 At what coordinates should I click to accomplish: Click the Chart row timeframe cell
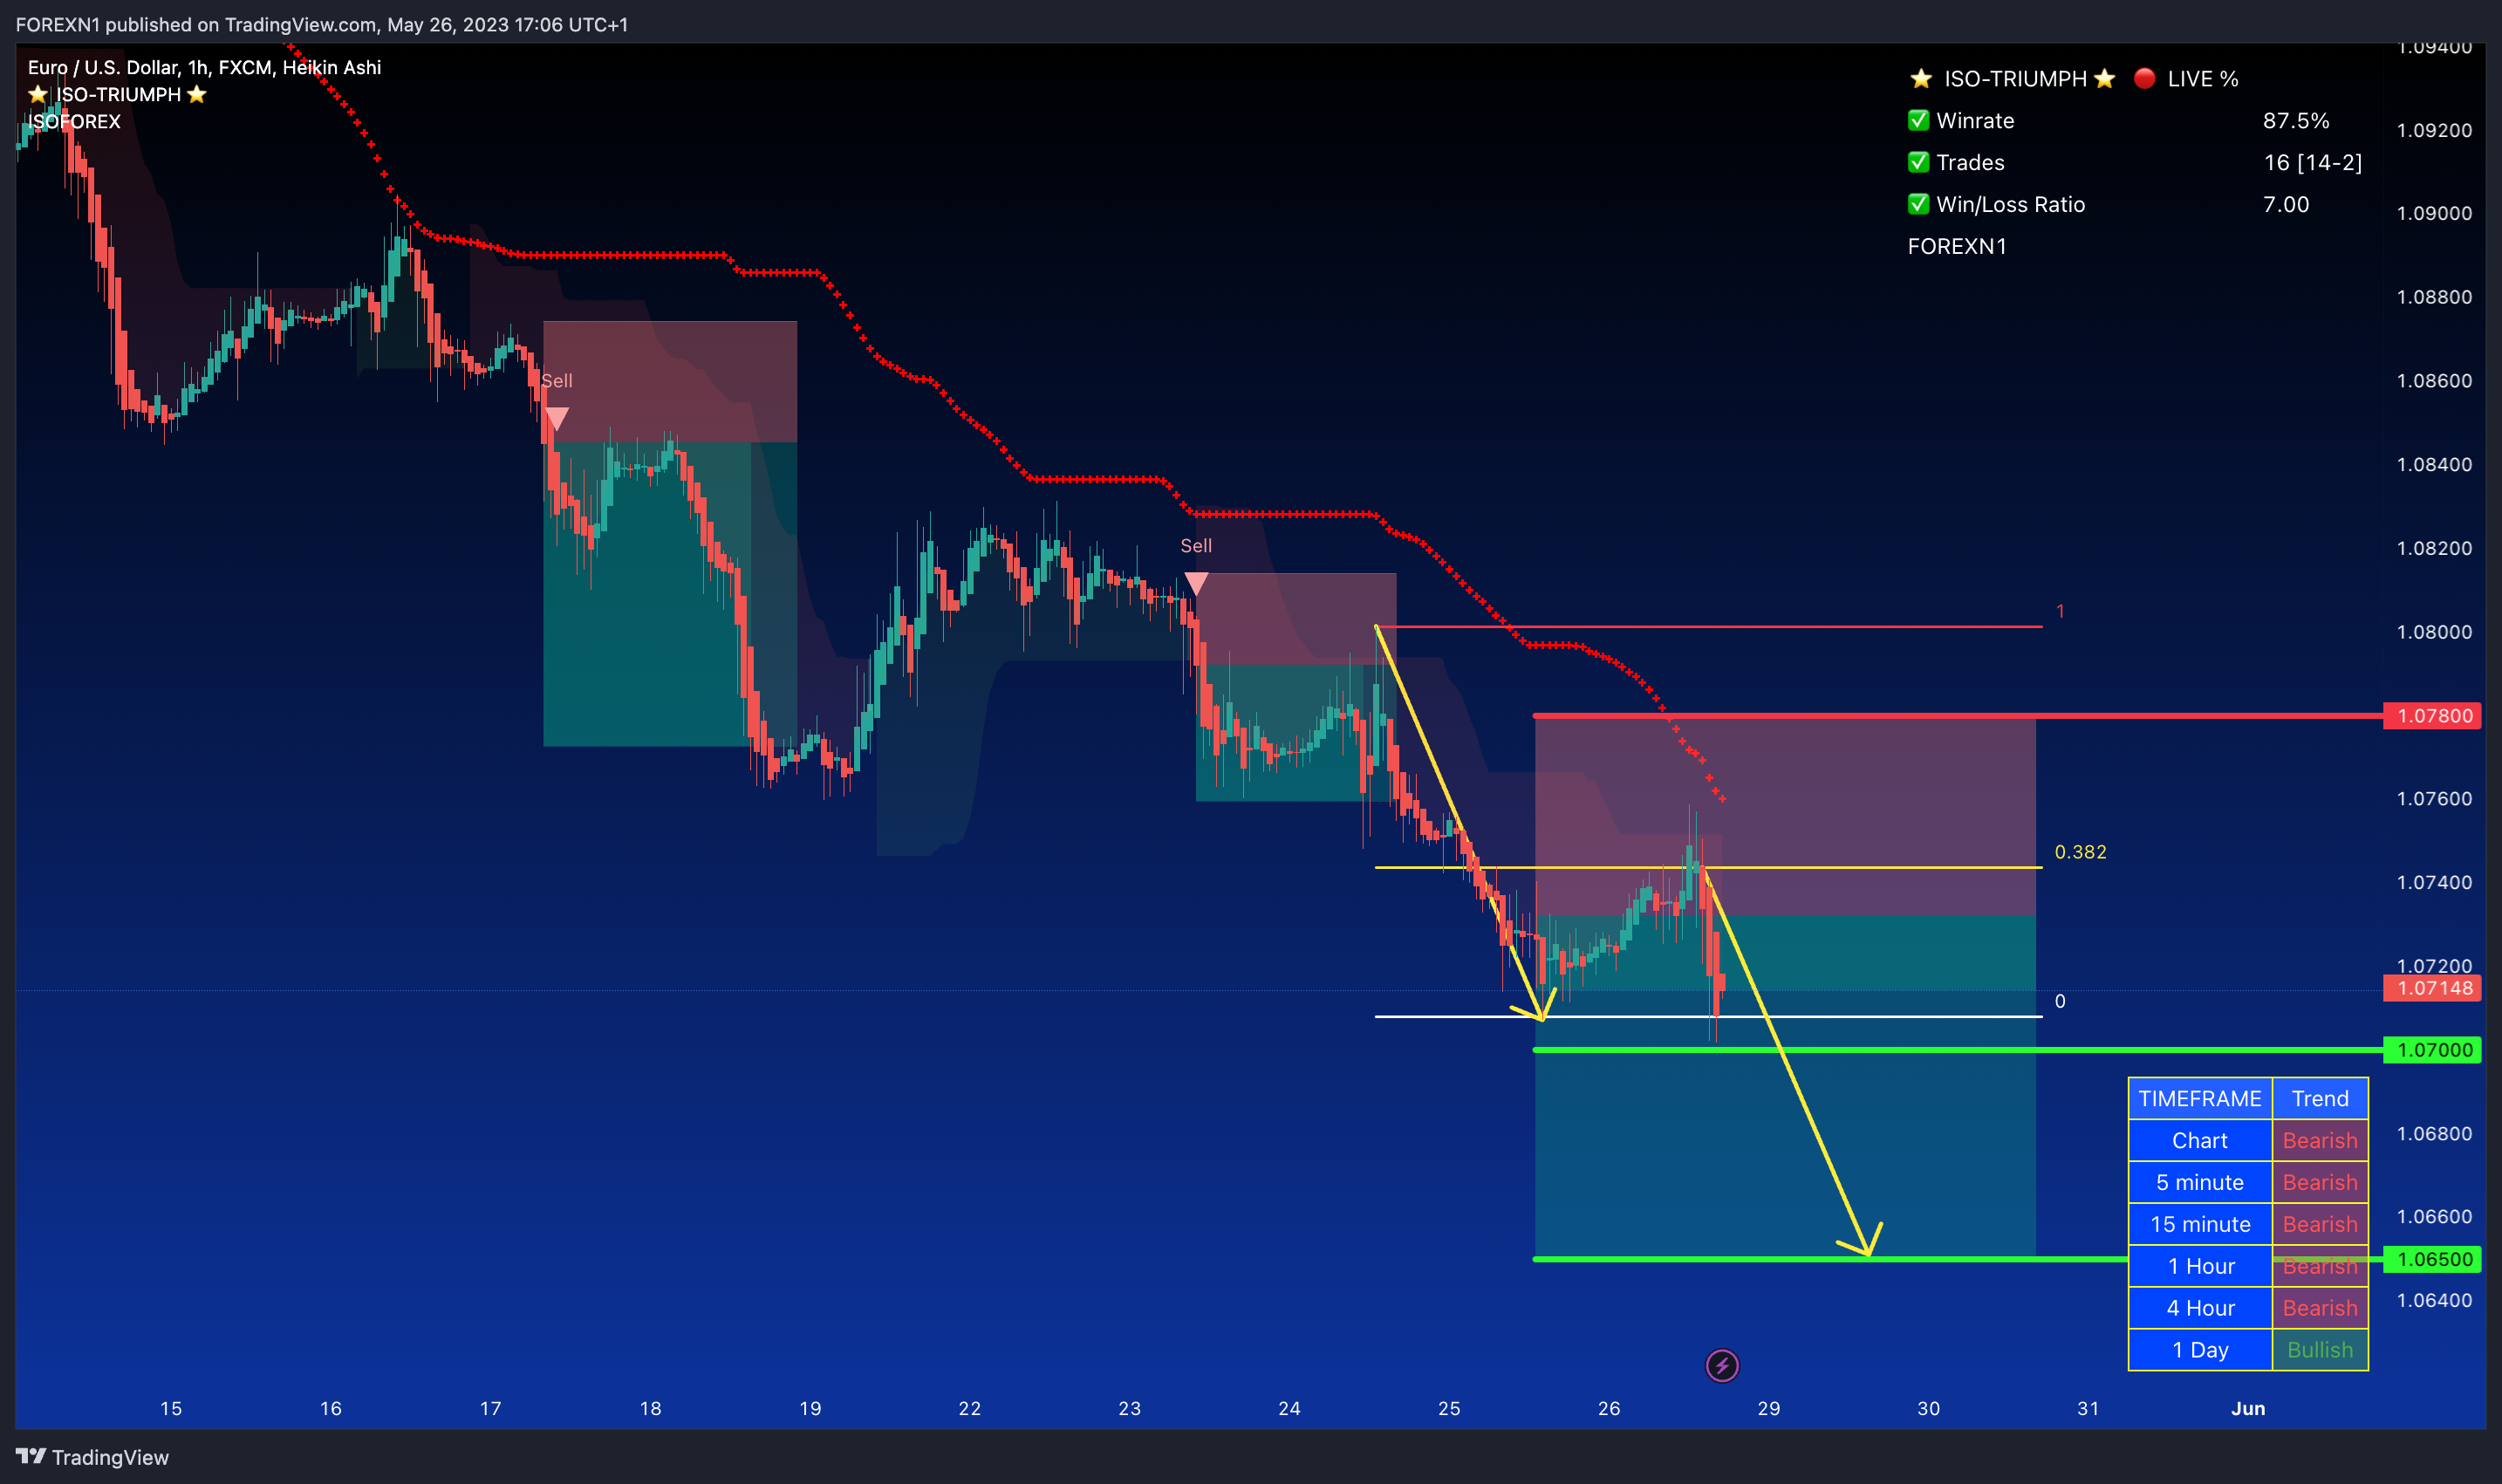[2200, 1140]
